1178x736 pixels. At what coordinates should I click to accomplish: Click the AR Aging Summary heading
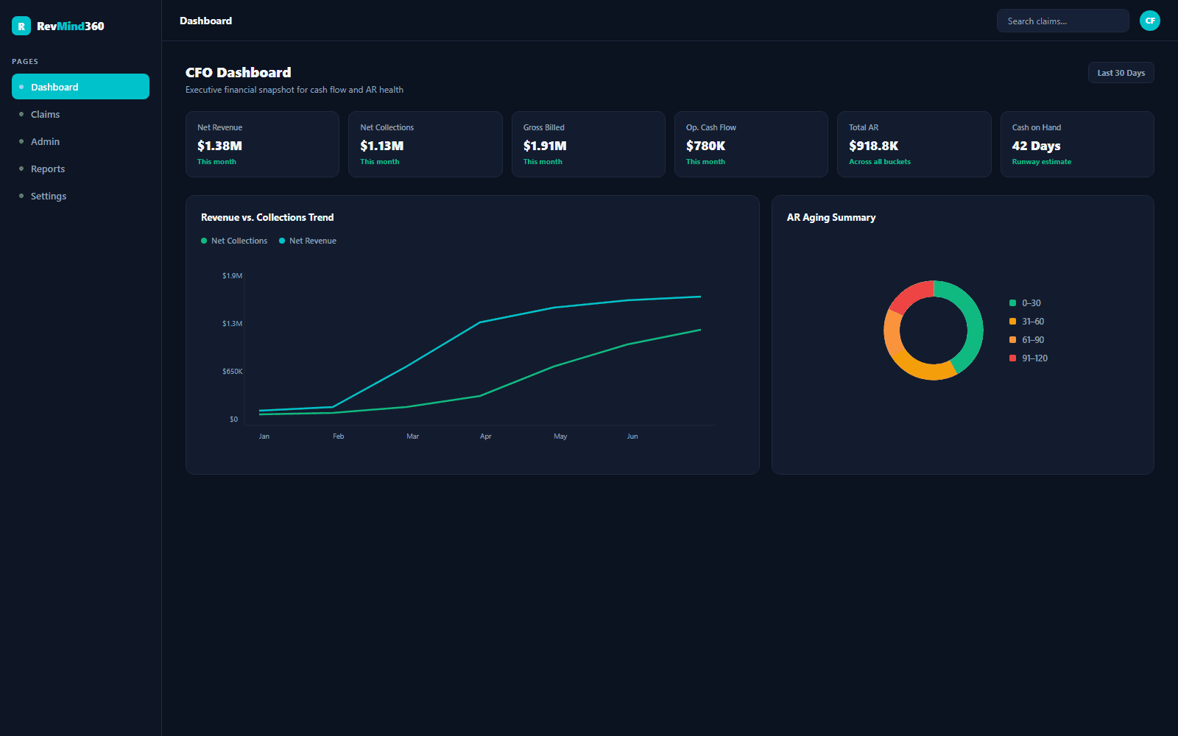[831, 217]
